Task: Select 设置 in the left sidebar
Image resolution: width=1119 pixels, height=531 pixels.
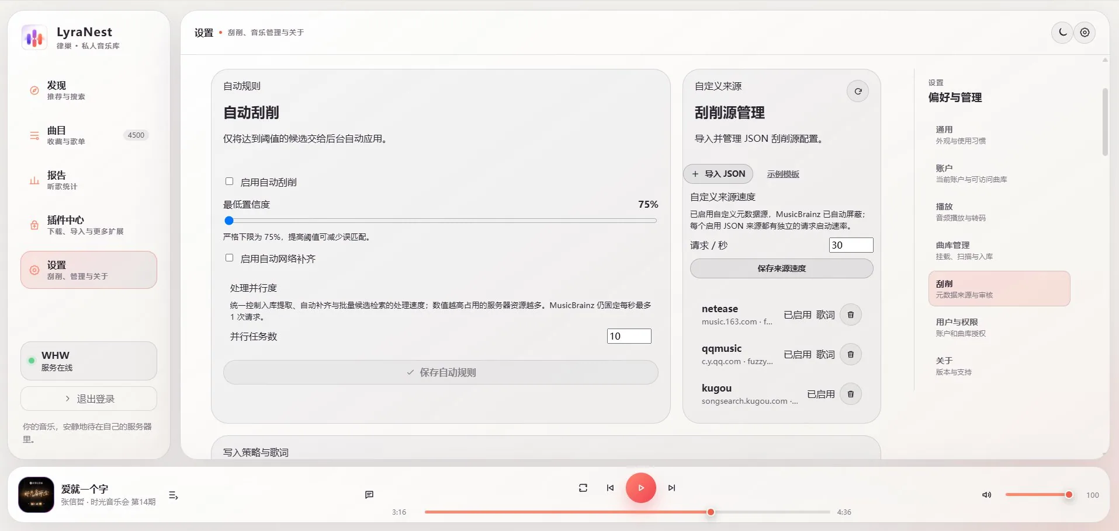Action: pyautogui.click(x=89, y=270)
